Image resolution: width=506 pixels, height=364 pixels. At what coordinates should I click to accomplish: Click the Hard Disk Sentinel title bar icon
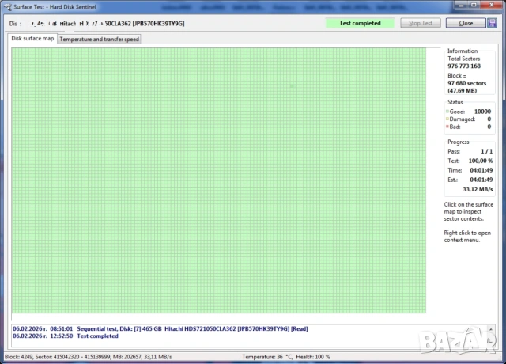point(7,6)
